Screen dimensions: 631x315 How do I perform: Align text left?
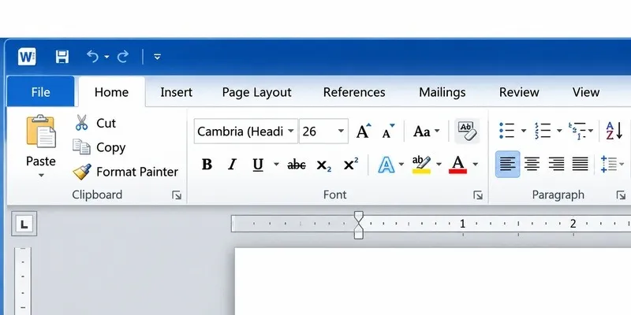tap(507, 165)
